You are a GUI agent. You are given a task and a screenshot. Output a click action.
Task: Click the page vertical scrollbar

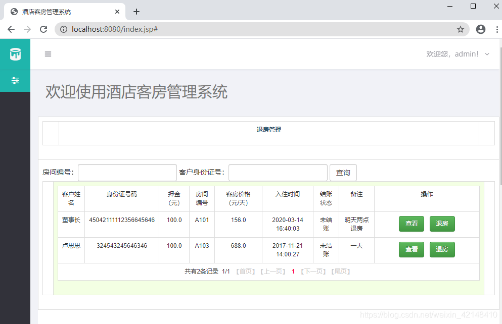click(500, 115)
